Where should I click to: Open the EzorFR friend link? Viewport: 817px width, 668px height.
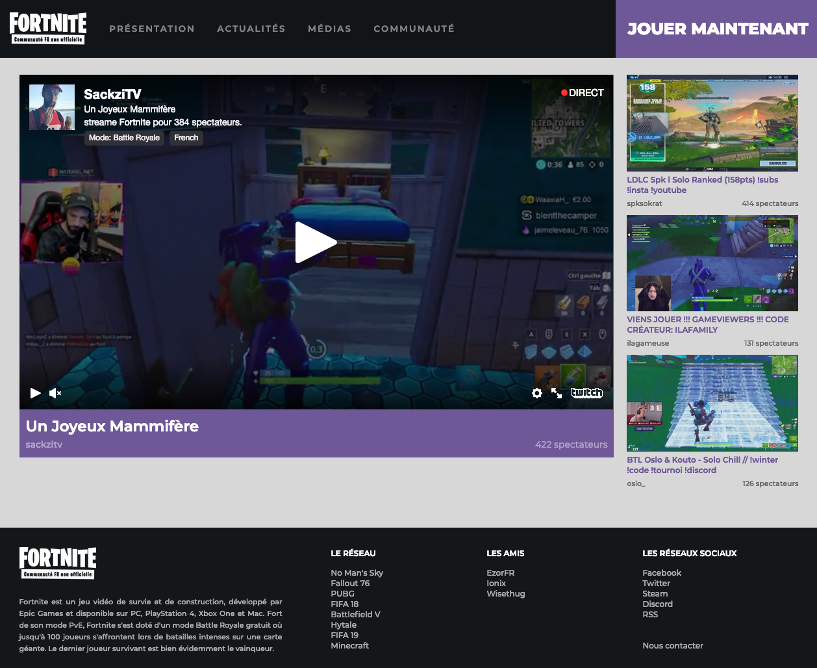(501, 573)
